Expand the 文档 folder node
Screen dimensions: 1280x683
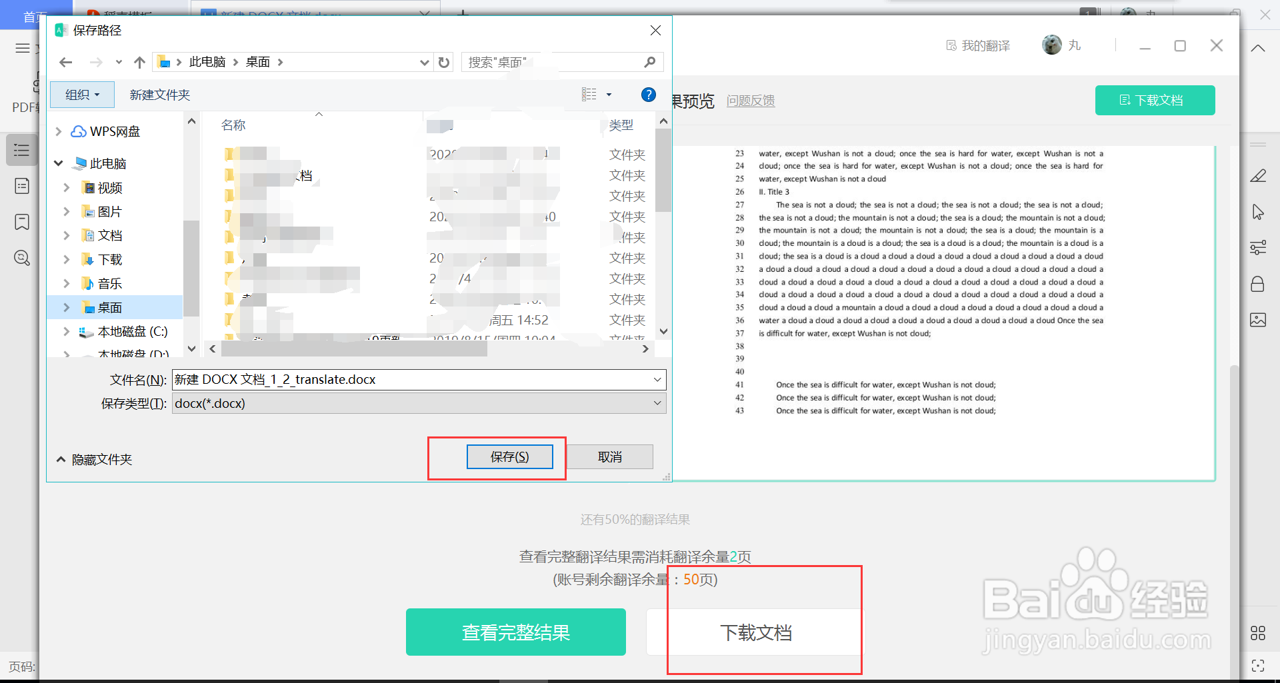tap(67, 236)
